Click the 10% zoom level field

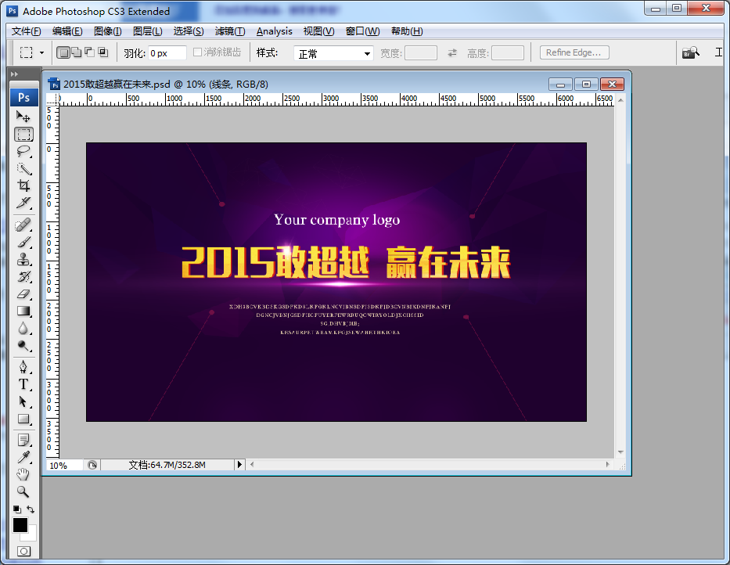click(64, 465)
